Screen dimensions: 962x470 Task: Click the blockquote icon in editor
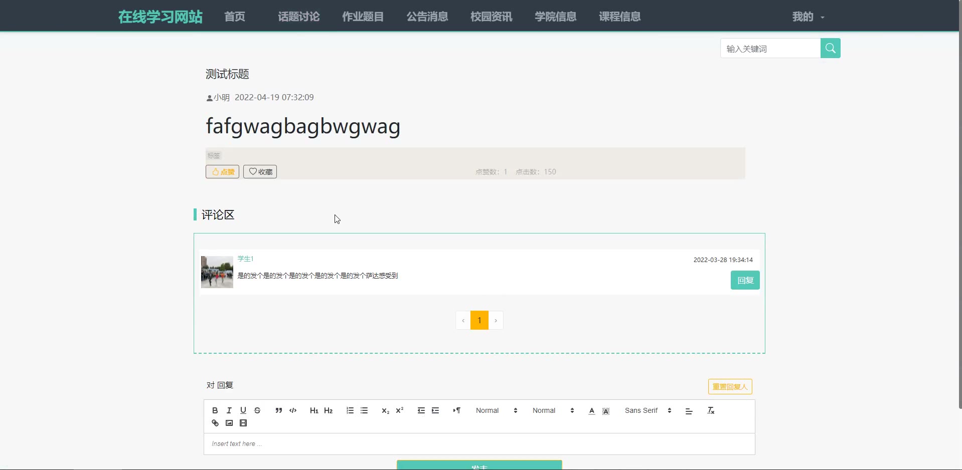pos(278,410)
